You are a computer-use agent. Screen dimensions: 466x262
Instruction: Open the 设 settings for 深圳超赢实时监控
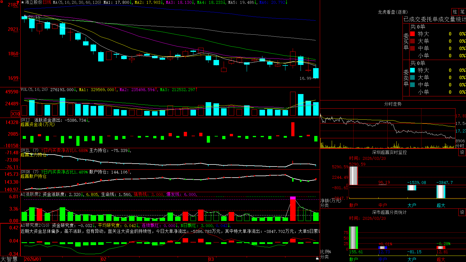tap(462, 152)
